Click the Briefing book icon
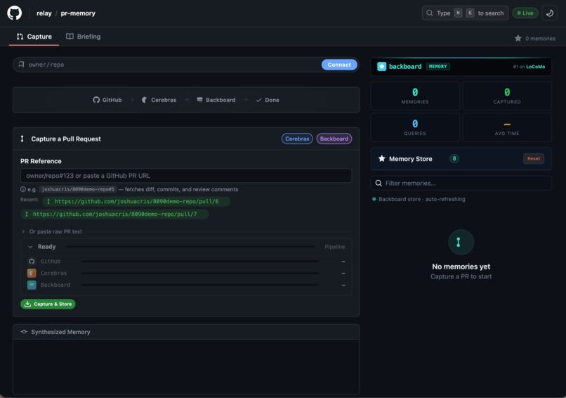This screenshot has width=566, height=398. tap(70, 37)
